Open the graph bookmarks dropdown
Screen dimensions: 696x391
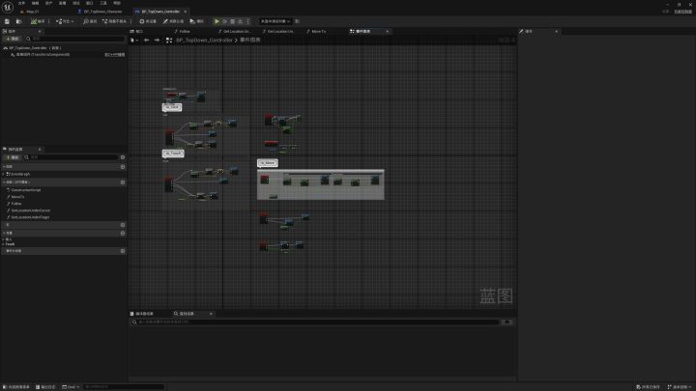(134, 40)
